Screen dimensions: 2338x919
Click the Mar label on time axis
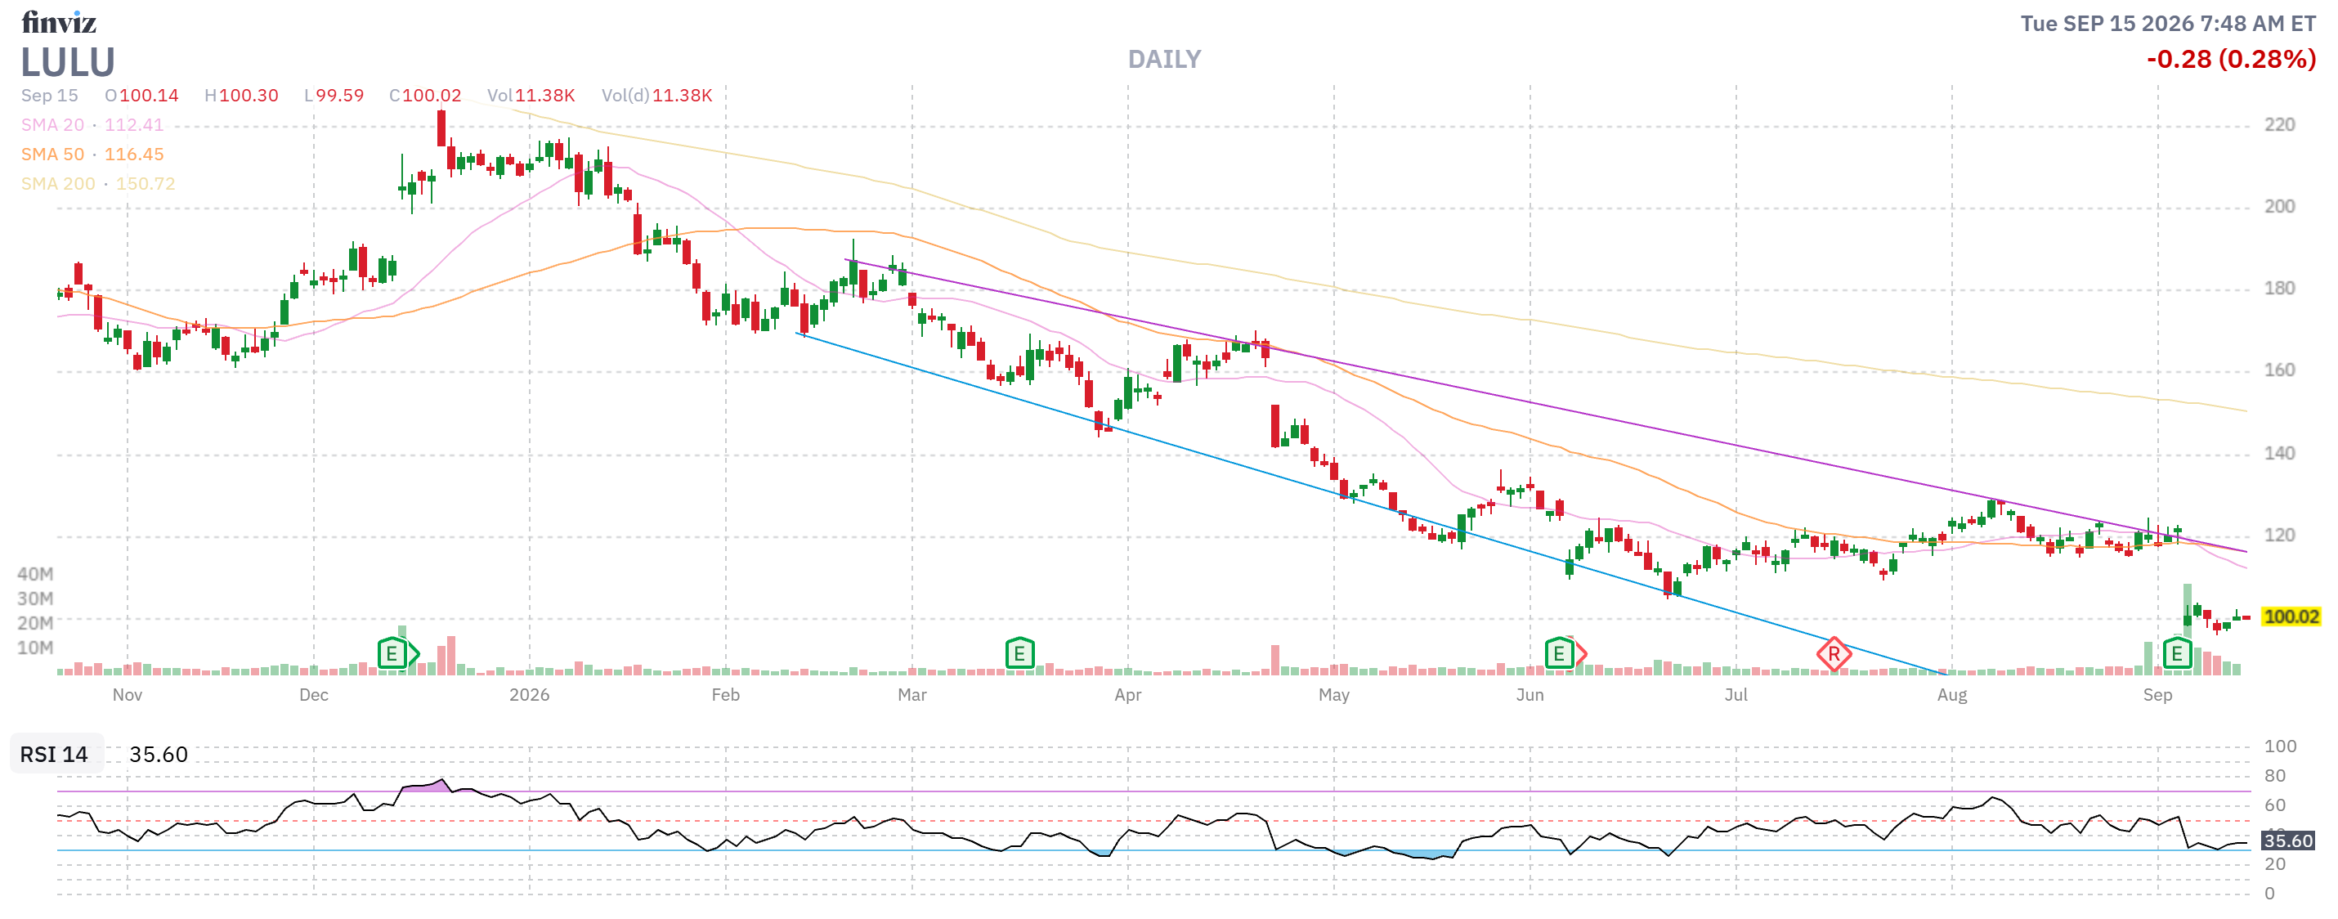click(x=912, y=695)
